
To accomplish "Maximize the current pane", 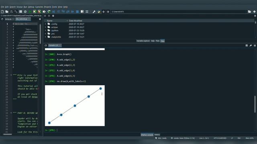I will point(82,12).
